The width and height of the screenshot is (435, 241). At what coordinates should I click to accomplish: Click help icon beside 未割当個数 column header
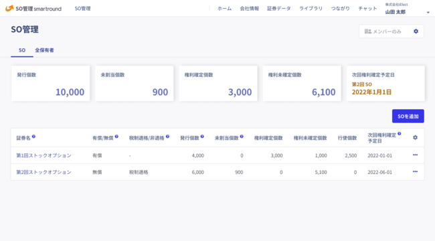[x=242, y=137]
